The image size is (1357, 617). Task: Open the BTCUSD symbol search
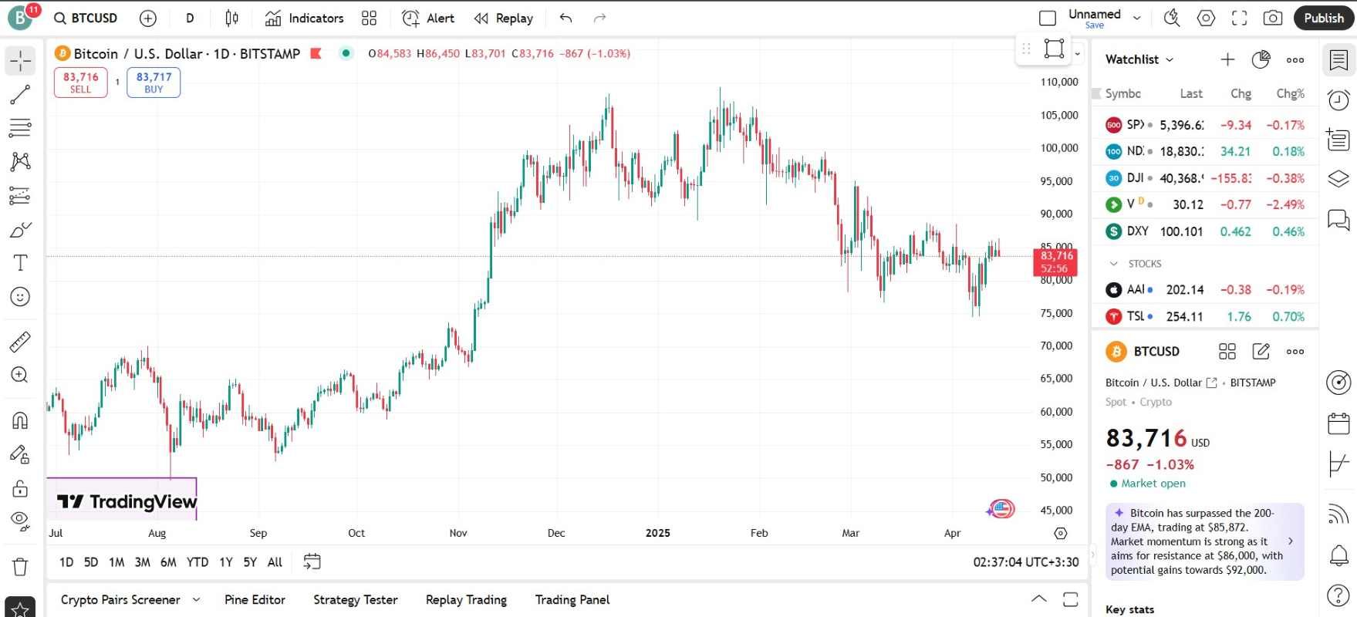tap(86, 18)
